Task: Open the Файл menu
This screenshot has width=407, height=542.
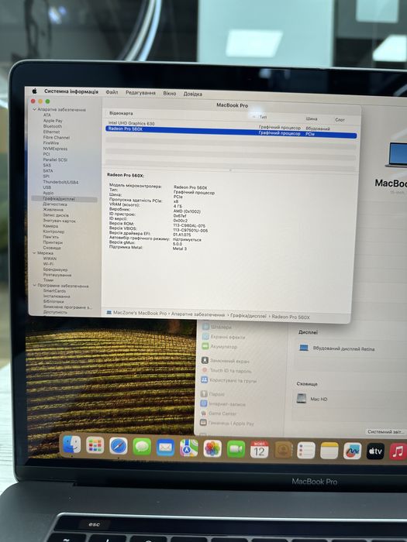Action: click(112, 92)
